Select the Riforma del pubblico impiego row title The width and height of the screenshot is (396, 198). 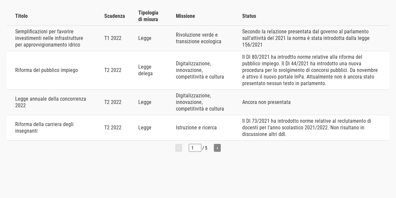coord(47,70)
